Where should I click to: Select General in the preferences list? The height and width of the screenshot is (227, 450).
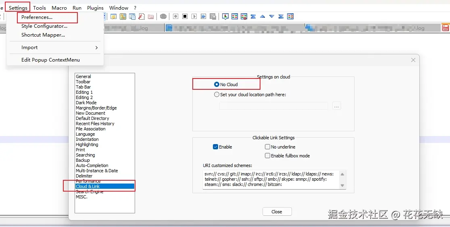pos(83,76)
